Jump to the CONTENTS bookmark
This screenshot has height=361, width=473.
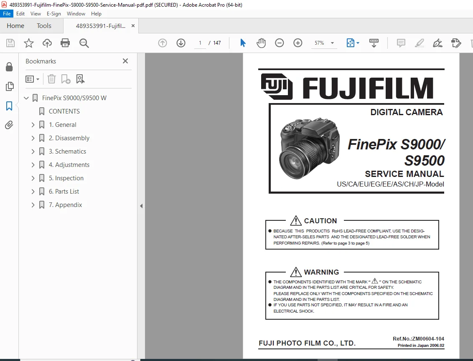pos(64,111)
